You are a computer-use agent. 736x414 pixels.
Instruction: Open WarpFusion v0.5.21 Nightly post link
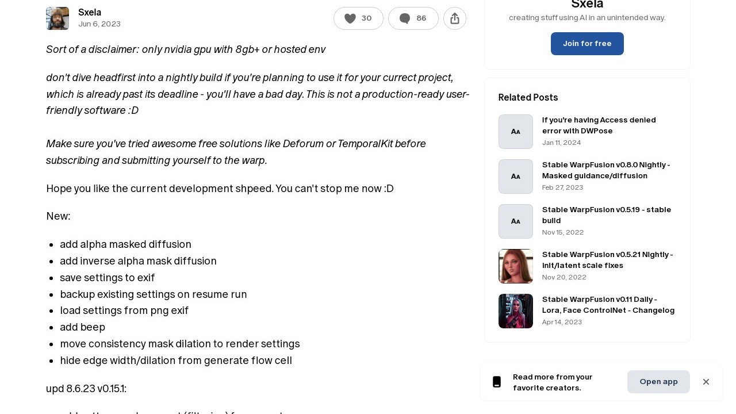pos(607,260)
